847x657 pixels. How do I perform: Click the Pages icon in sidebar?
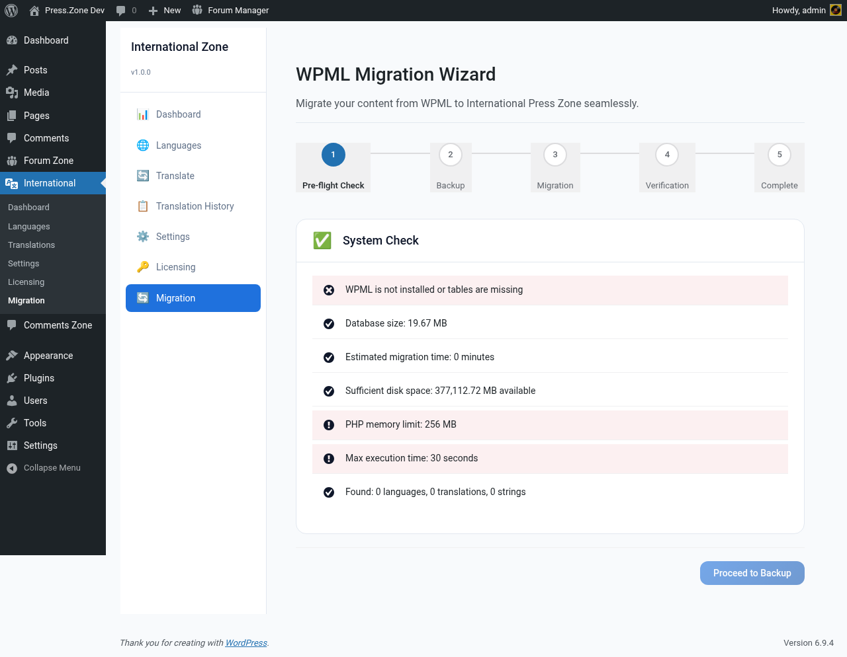[x=12, y=116]
